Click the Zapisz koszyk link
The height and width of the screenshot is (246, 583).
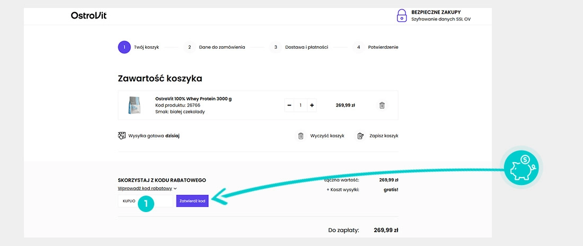click(384, 136)
